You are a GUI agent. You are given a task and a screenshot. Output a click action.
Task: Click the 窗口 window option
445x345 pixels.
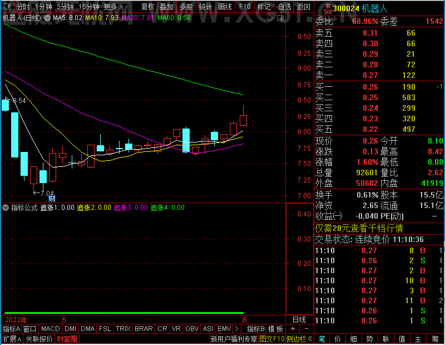pos(29,329)
